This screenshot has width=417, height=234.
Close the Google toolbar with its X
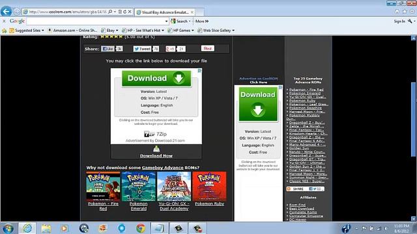point(4,21)
